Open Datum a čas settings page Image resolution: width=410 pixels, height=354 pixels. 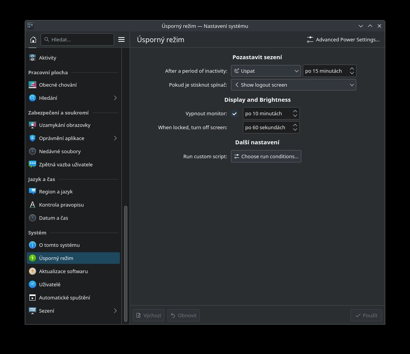click(x=53, y=218)
